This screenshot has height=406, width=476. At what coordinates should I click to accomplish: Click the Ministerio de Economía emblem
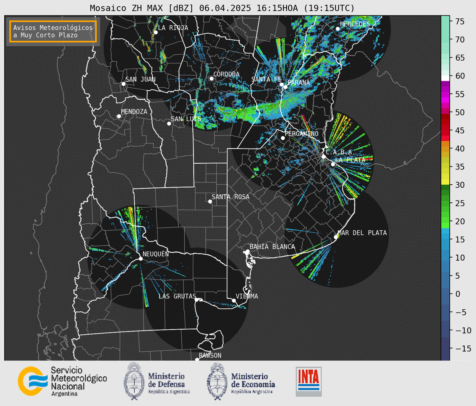[x=217, y=381]
